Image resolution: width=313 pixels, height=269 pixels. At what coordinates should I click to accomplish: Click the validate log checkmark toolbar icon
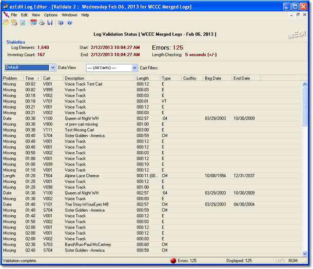click(23, 23)
